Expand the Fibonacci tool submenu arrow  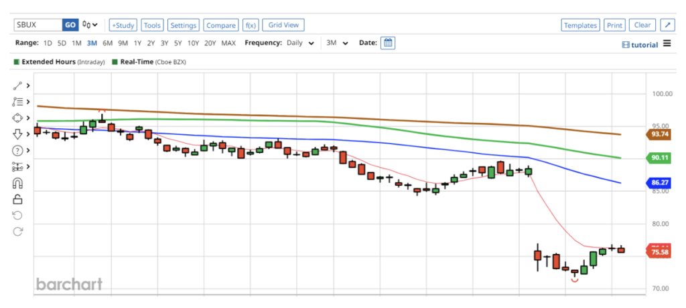[28, 102]
